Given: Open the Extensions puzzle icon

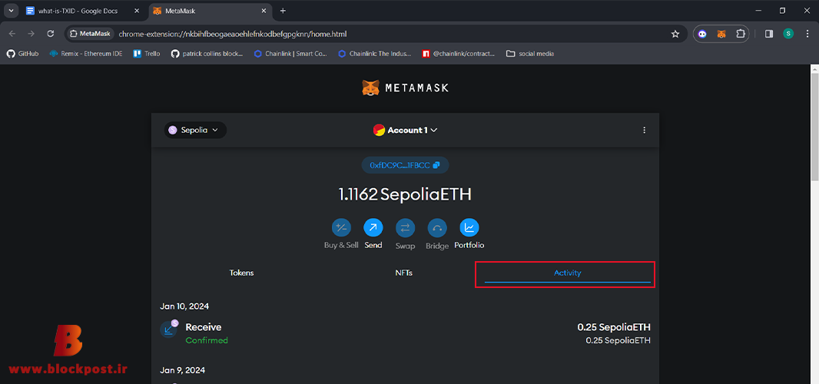Looking at the screenshot, I should (x=740, y=34).
